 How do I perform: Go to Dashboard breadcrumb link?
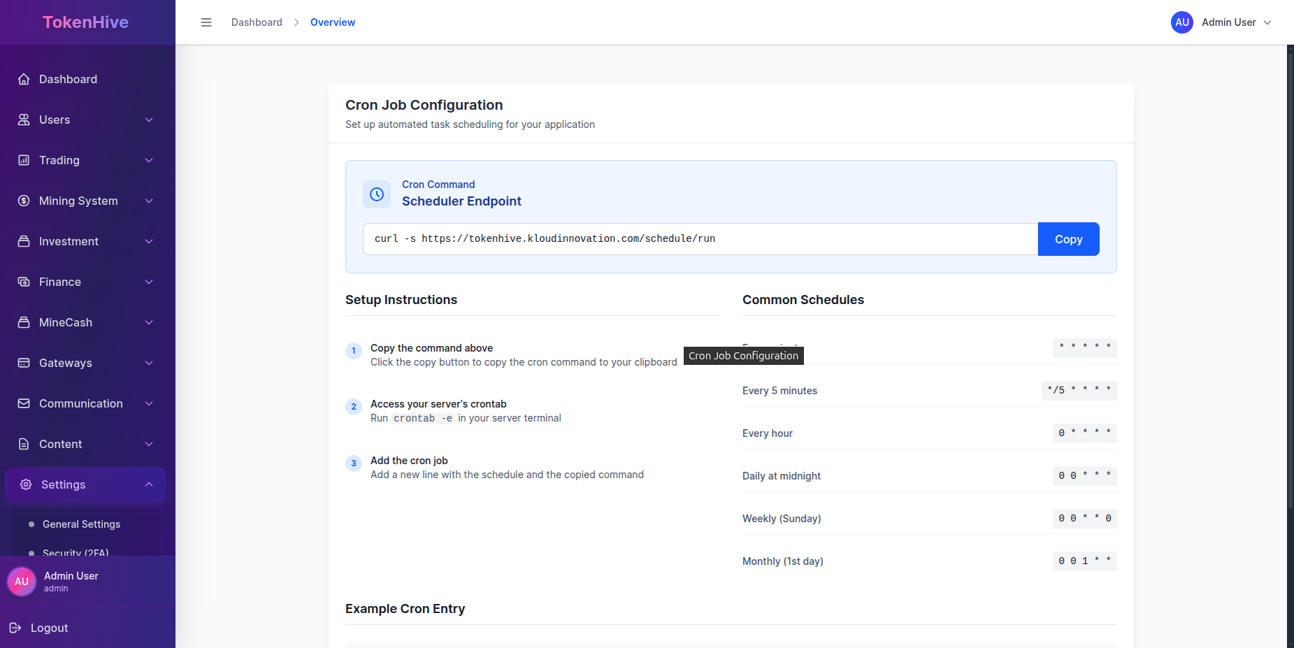257,22
